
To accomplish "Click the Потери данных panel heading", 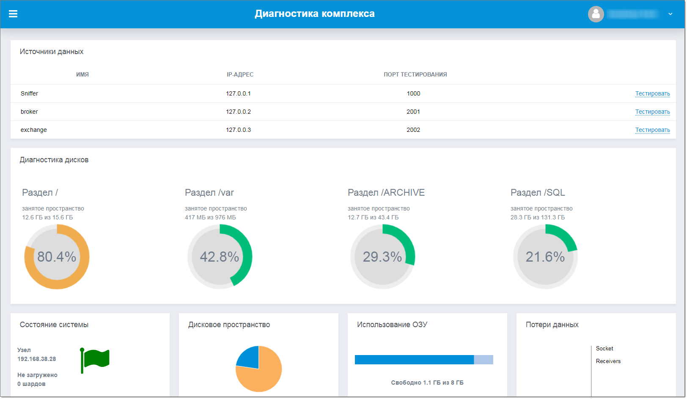I will (552, 325).
